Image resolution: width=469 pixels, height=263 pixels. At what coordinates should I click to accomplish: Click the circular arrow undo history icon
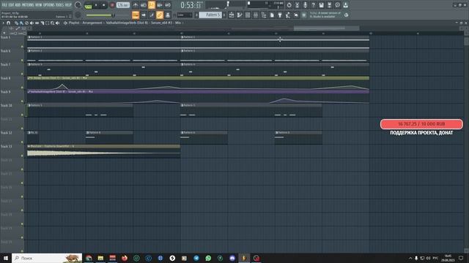[289, 5]
